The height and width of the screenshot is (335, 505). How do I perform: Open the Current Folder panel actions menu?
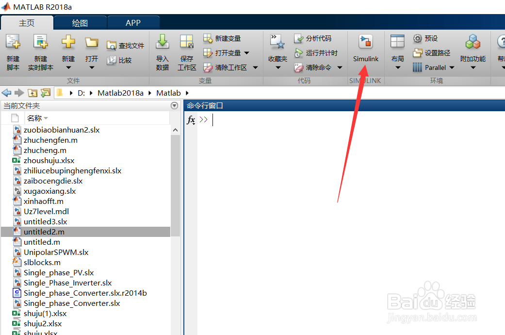[x=174, y=105]
